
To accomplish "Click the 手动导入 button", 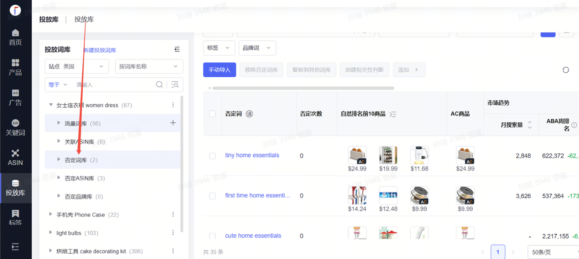I will [219, 70].
